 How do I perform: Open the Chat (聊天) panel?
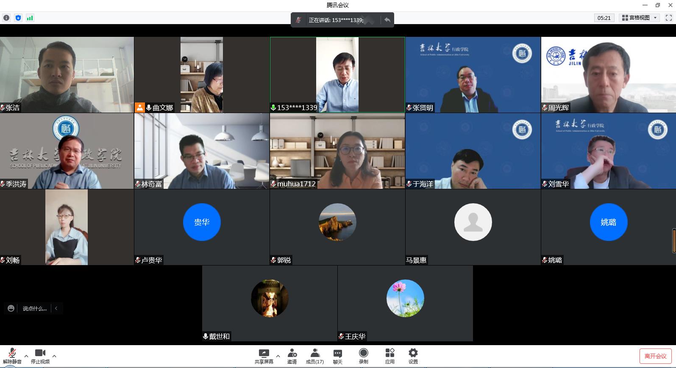pos(337,356)
